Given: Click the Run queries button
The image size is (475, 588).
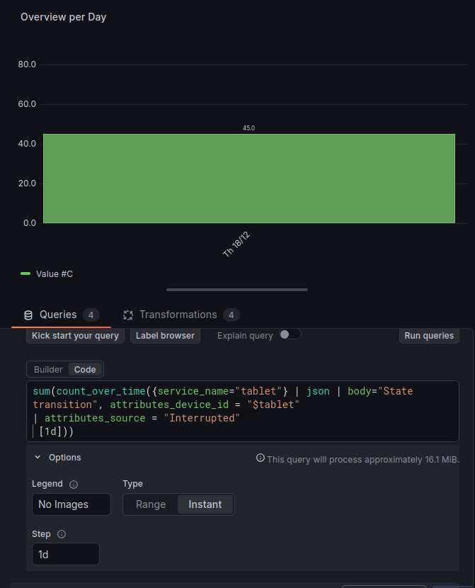Looking at the screenshot, I should click(x=429, y=335).
